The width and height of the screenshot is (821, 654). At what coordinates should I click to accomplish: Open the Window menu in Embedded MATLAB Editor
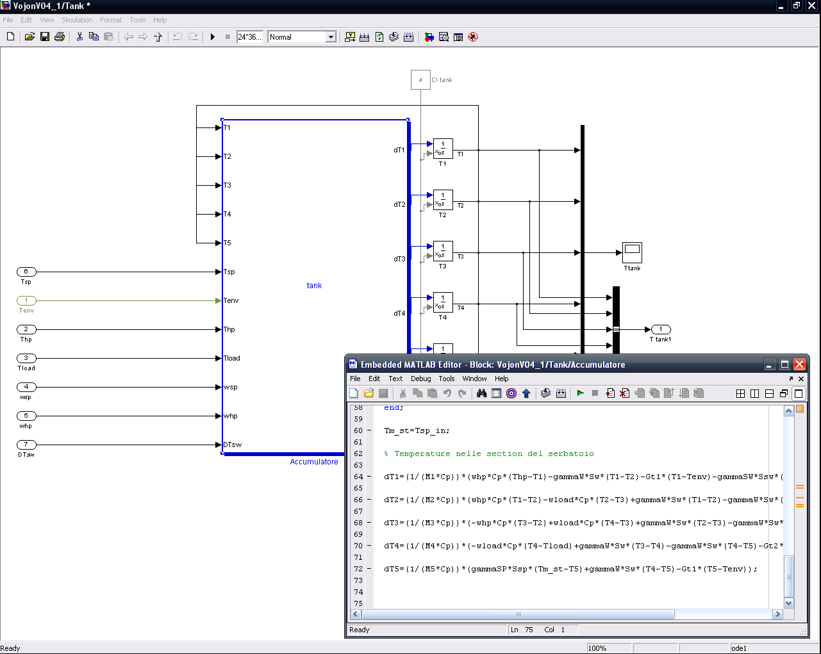tap(475, 379)
